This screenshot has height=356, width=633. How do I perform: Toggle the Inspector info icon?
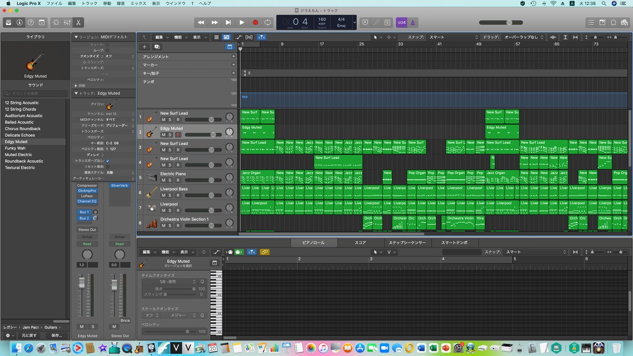(x=20, y=22)
